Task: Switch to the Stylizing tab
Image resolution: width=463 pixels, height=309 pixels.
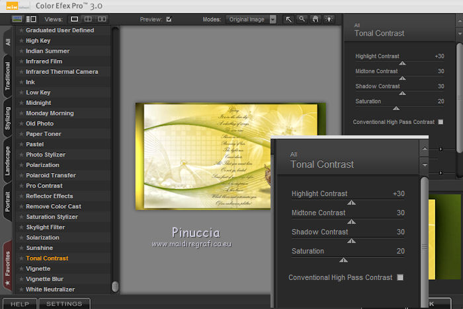Action: [7, 118]
